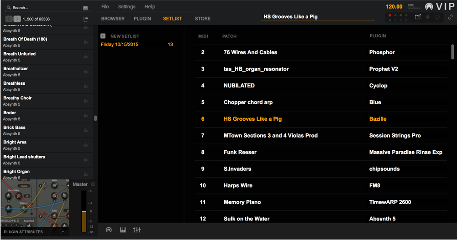Select setlist row tas_HB_organ_resonator
457x240 pixels.
[320, 69]
